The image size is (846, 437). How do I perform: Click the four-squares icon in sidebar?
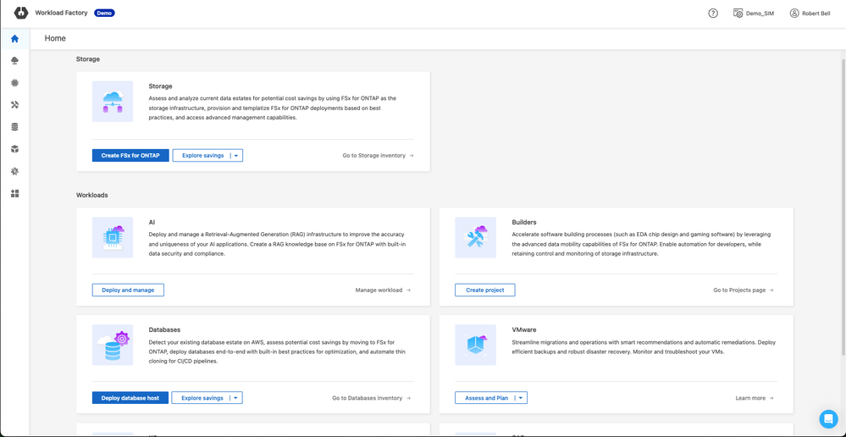coord(14,193)
